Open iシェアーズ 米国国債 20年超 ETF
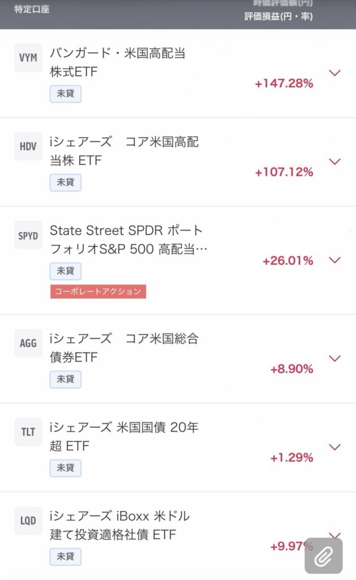The image size is (356, 580). coord(124,437)
